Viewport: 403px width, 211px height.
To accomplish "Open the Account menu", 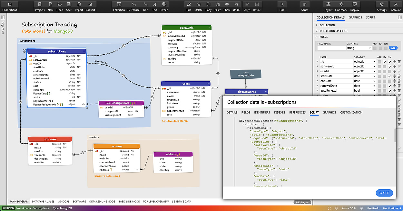I will tap(396, 6).
